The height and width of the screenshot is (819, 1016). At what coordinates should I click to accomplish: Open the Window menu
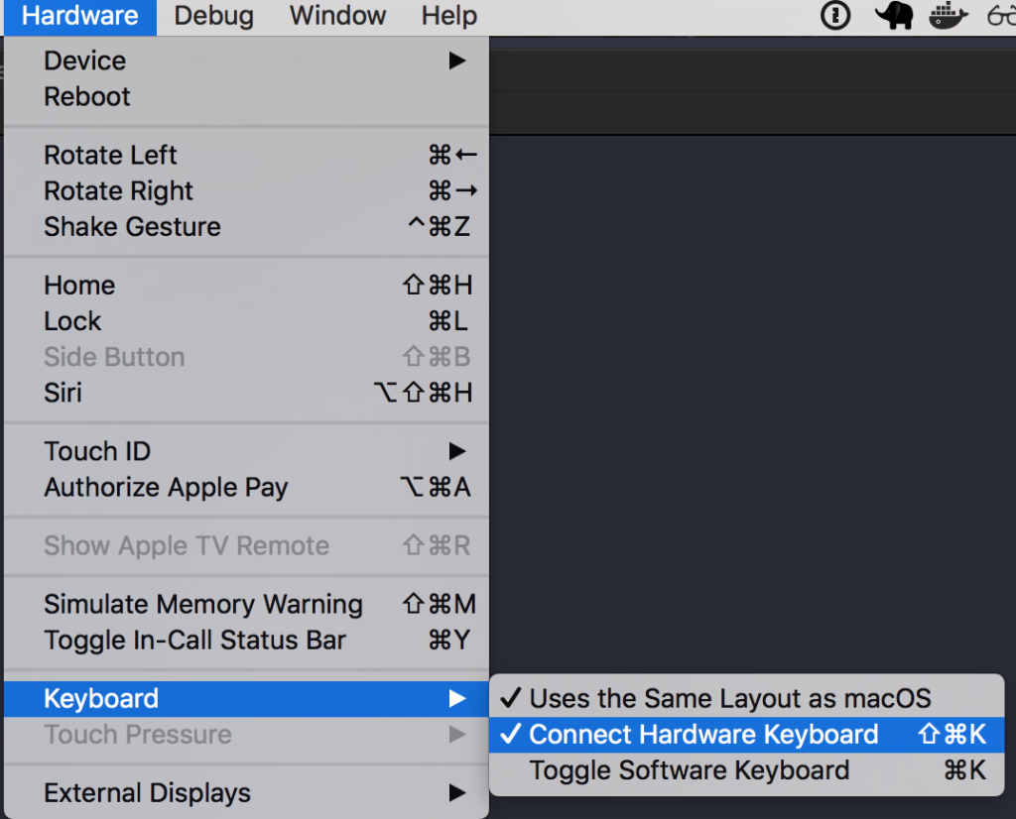coord(337,16)
